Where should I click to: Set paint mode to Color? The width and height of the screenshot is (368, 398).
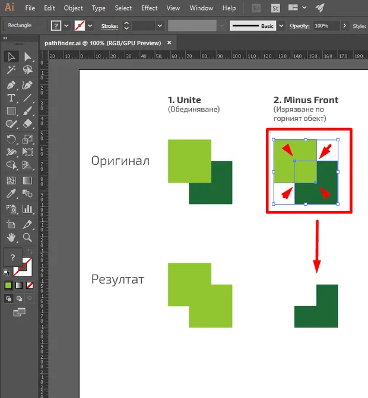pyautogui.click(x=8, y=285)
